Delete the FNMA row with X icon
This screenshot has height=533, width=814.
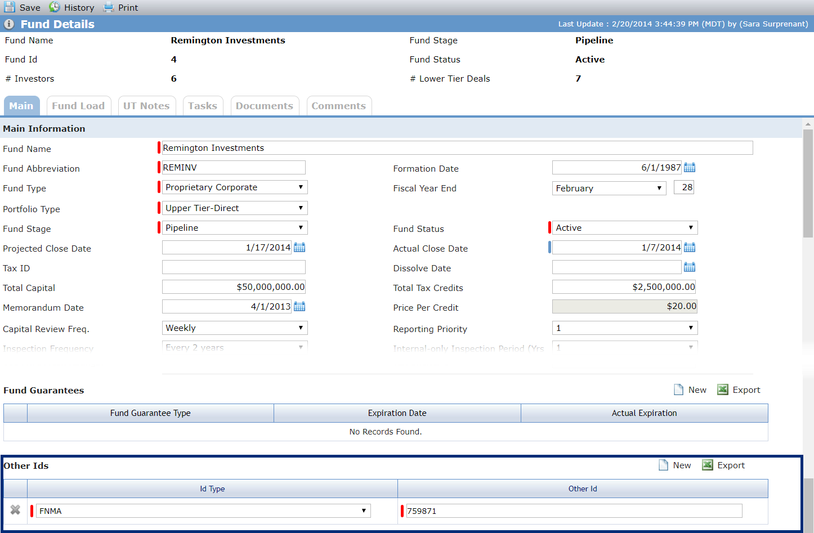(15, 510)
